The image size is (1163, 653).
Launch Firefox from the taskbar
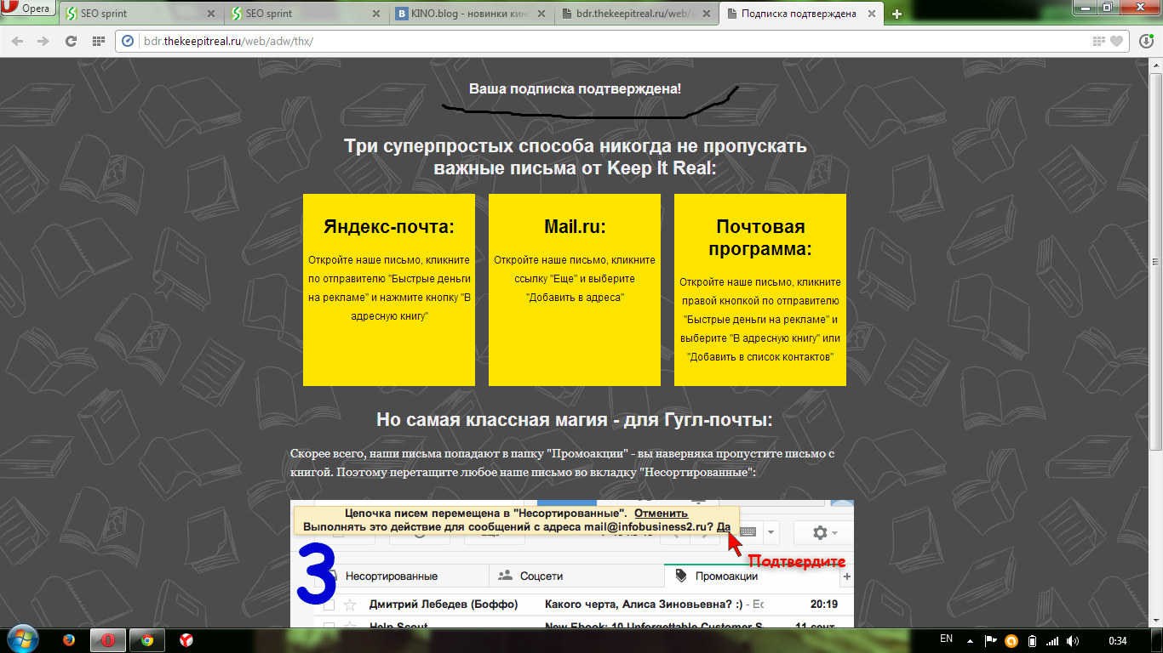coord(69,640)
